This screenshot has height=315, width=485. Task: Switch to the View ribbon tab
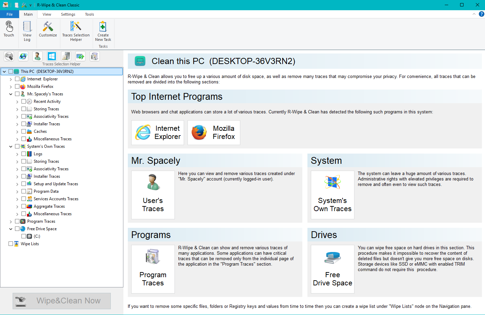point(47,14)
